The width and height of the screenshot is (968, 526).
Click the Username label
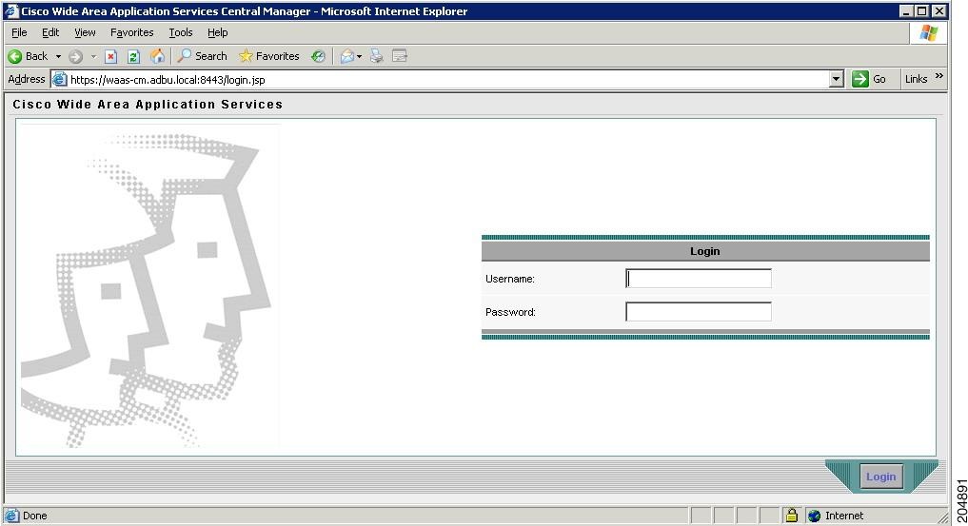[510, 279]
